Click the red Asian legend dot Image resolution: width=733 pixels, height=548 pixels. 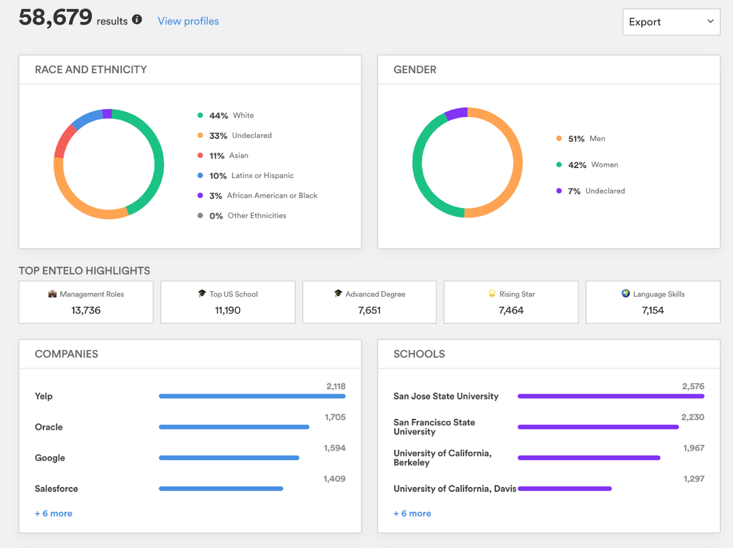200,155
